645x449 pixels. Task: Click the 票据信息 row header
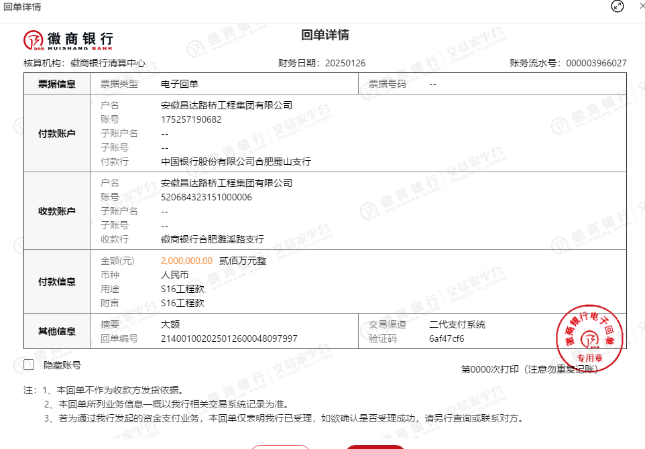pyautogui.click(x=57, y=84)
